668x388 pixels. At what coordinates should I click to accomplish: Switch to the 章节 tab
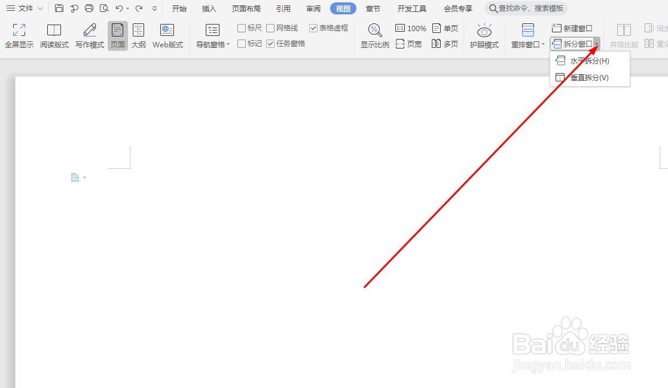coord(373,8)
